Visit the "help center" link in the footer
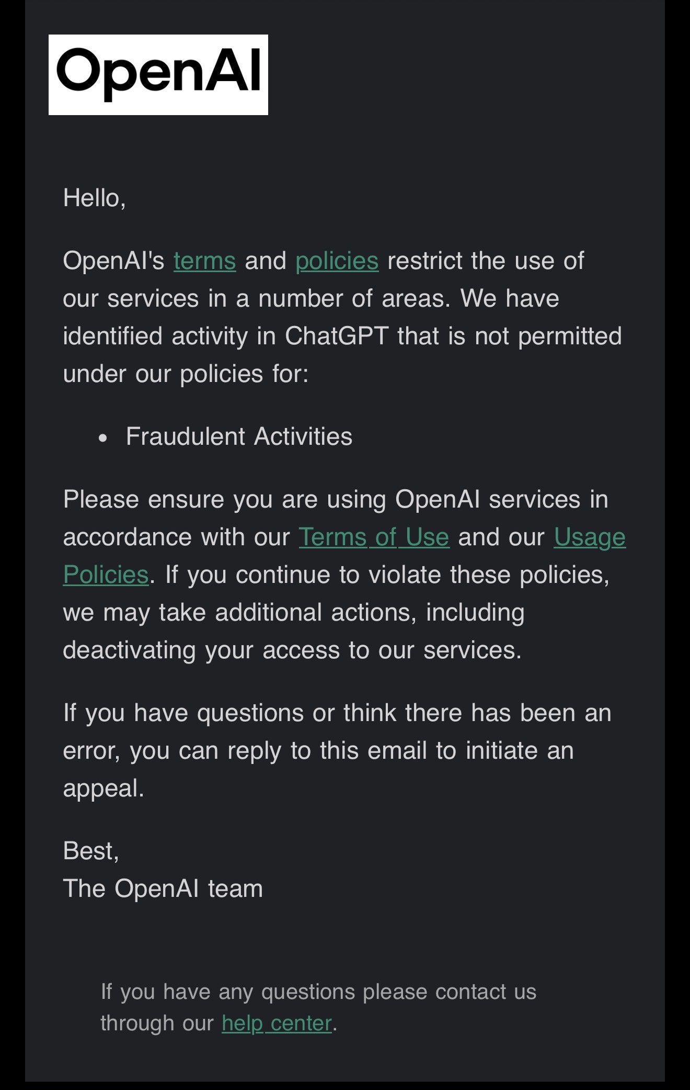690x1090 pixels. [x=277, y=1023]
